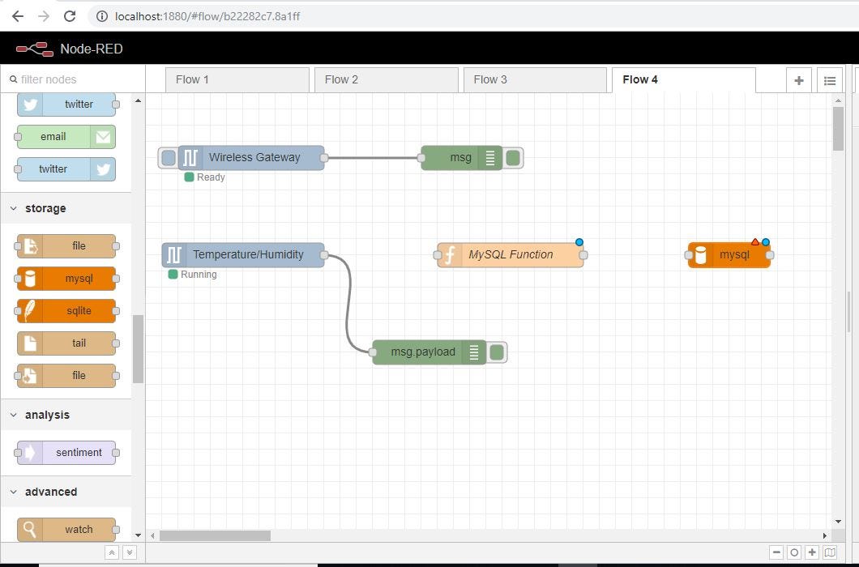Select the Temperature/Humidity node on canvas
The height and width of the screenshot is (567, 859).
[x=243, y=254]
